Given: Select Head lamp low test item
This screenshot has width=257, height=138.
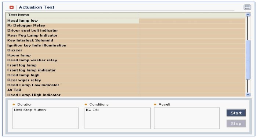Looking at the screenshot, I should (x=126, y=21).
